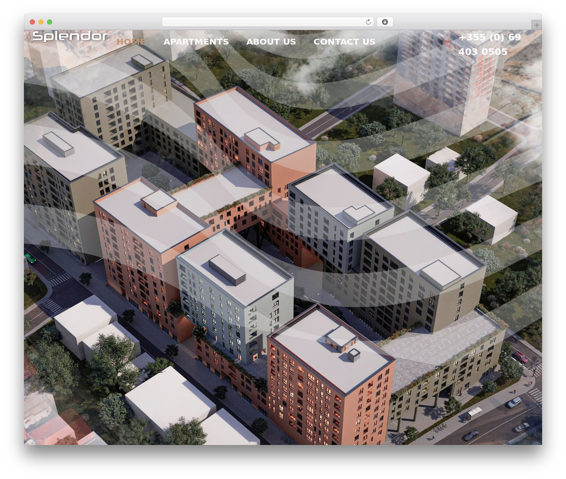Open the Contact Us page
This screenshot has width=566, height=479.
tap(344, 42)
